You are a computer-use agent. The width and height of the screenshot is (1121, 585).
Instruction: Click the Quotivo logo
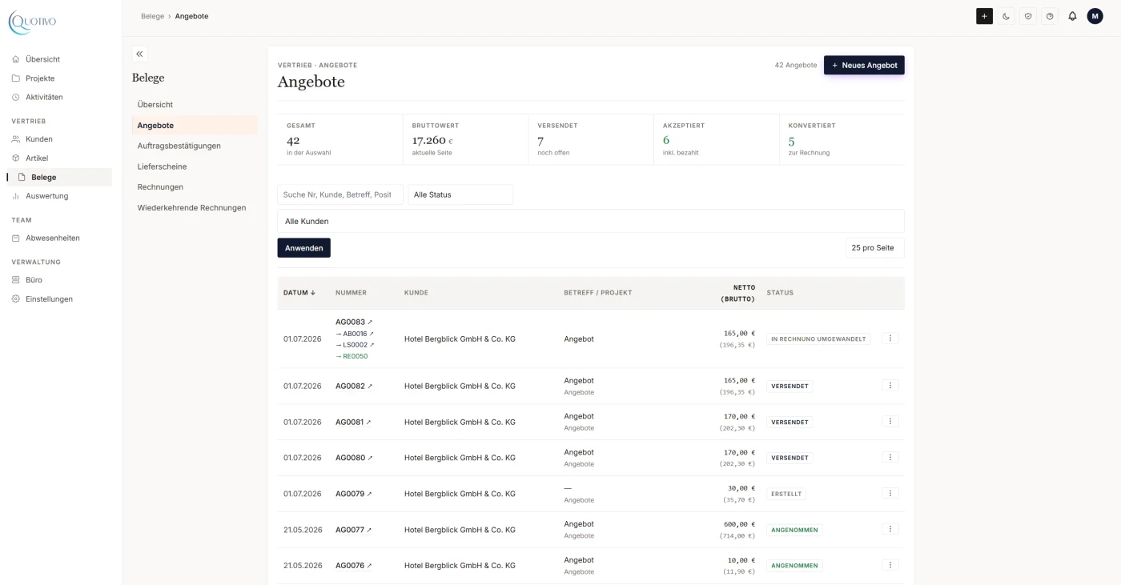click(x=32, y=22)
